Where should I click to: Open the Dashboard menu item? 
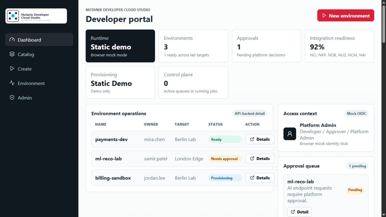[39, 40]
